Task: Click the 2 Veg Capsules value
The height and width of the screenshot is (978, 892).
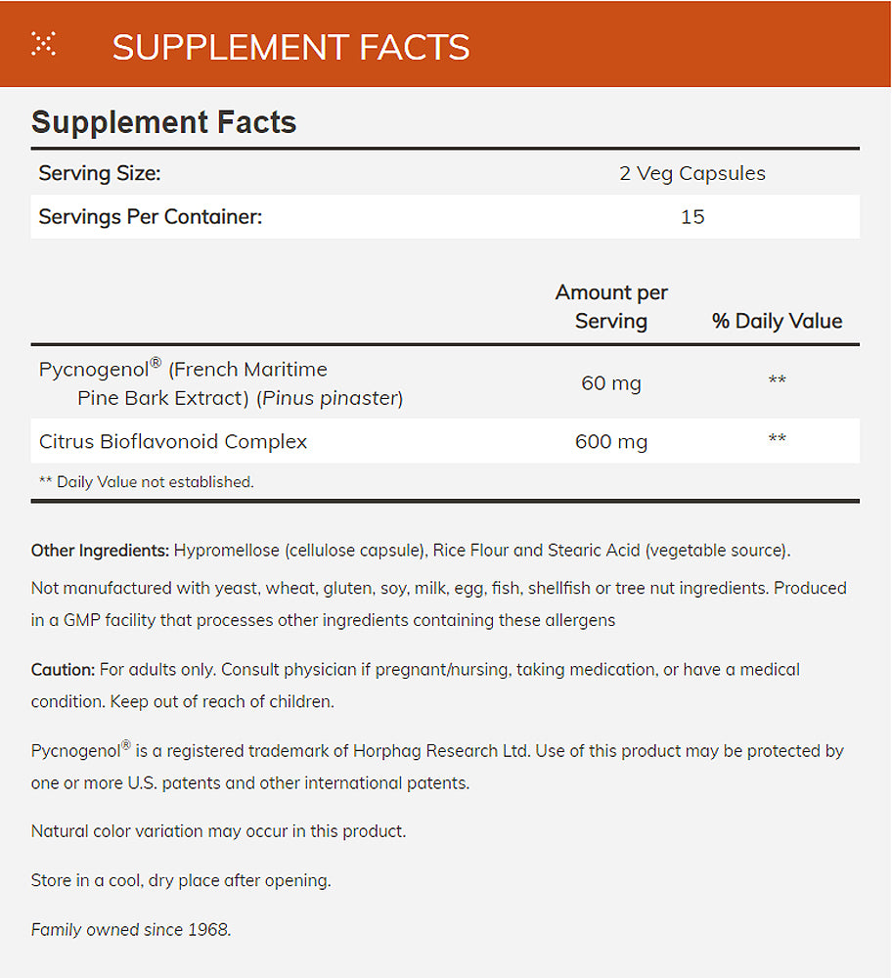Action: 691,174
